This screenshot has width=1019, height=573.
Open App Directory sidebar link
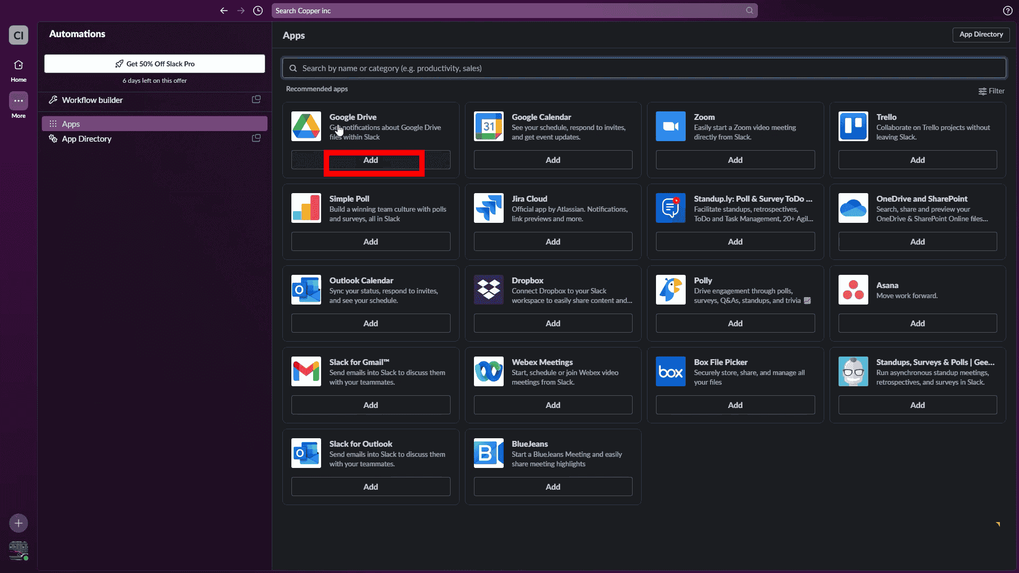pos(87,139)
